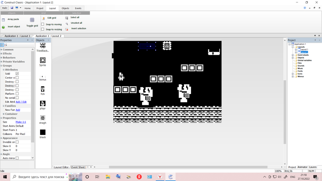Viewport: 322px width, 181px height.
Task: Click the framed picture sprite on canvas
Action: (x=167, y=46)
